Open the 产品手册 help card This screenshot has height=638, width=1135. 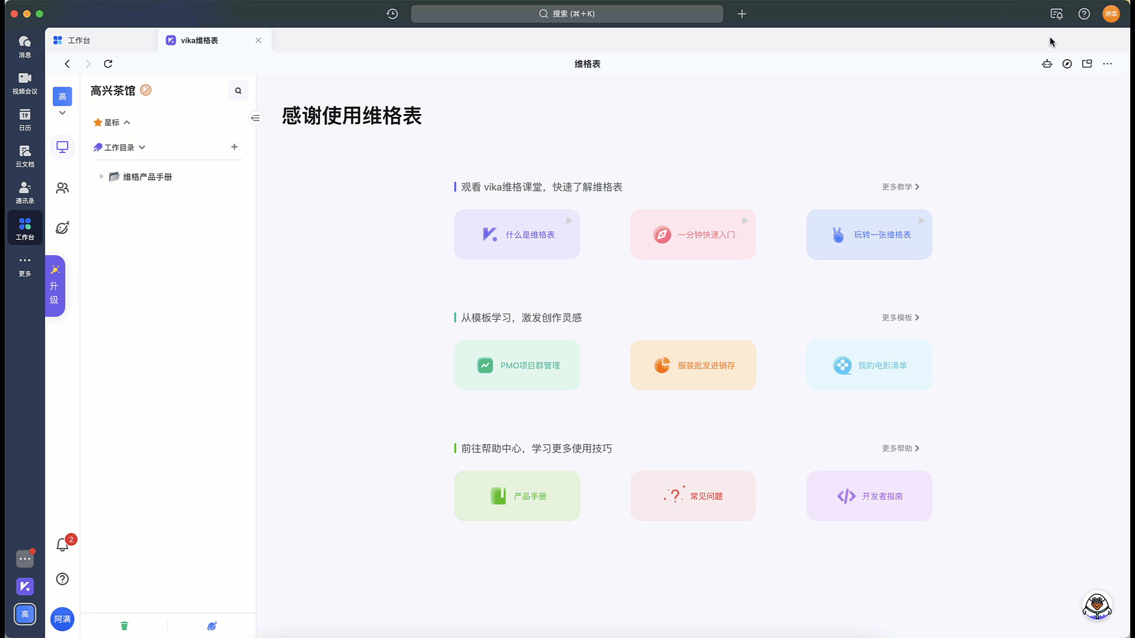(x=517, y=496)
